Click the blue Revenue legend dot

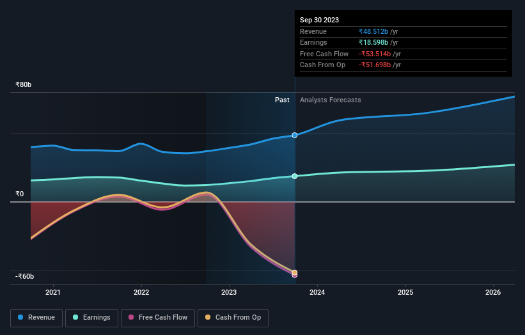pos(20,317)
